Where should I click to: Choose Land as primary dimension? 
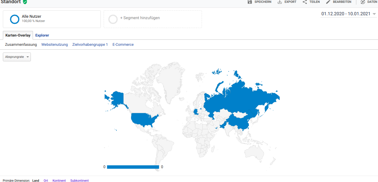click(x=36, y=180)
